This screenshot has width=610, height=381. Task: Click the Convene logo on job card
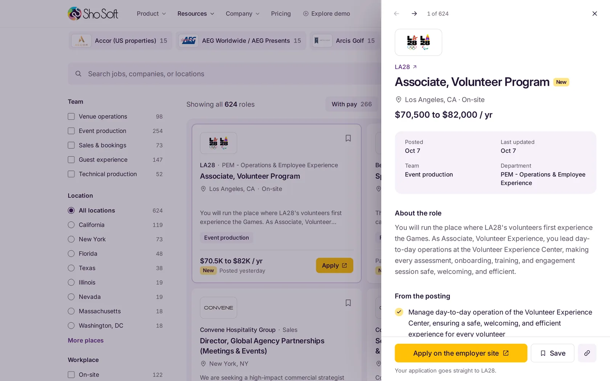218,308
